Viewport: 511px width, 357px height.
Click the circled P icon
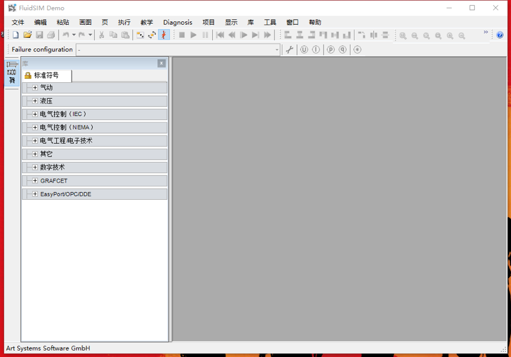(x=331, y=50)
